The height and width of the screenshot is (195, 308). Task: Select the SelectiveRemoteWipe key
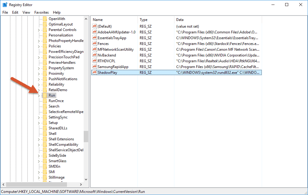(66, 112)
